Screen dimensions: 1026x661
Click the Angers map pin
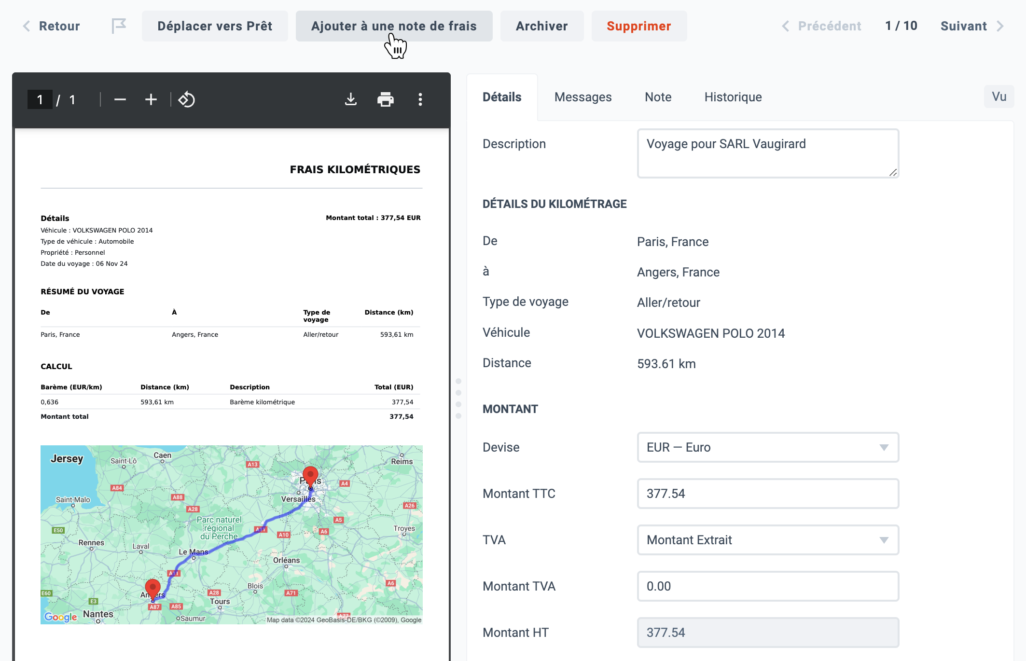[153, 590]
